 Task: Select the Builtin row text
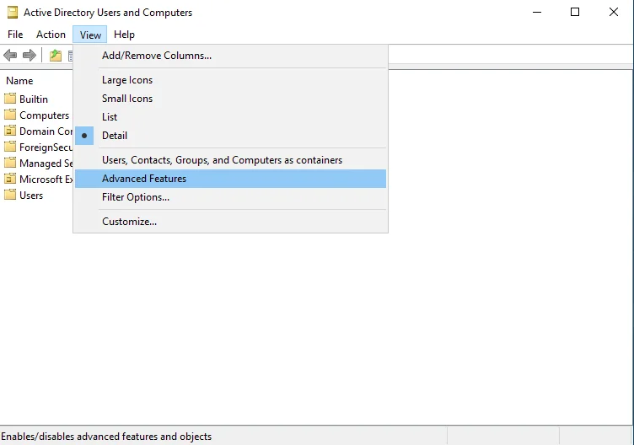tap(34, 99)
